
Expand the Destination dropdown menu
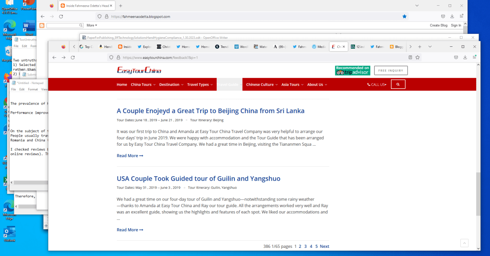(x=171, y=85)
